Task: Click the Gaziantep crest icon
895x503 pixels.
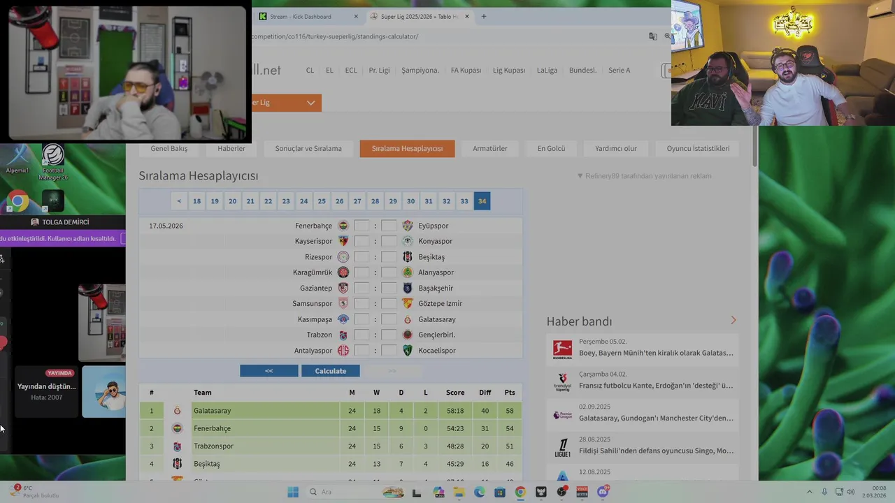Action: (x=343, y=288)
